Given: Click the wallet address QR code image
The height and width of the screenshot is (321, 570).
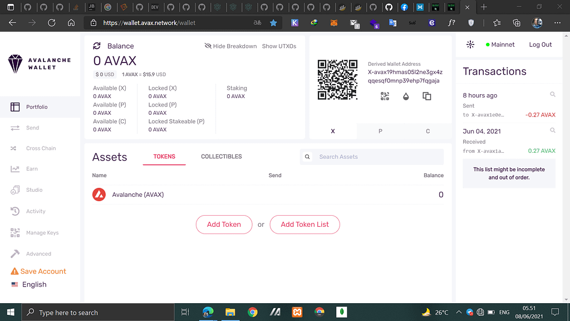Looking at the screenshot, I should pos(337,80).
